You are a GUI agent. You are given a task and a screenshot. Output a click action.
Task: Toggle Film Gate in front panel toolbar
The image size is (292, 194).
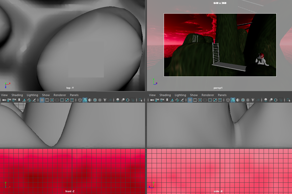point(47,100)
